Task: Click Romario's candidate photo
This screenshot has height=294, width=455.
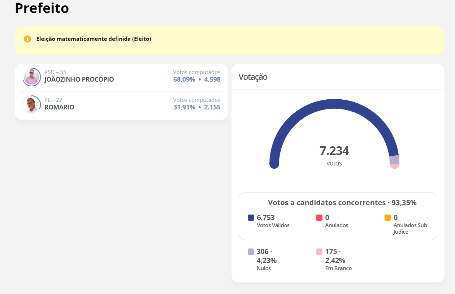Action: click(31, 105)
